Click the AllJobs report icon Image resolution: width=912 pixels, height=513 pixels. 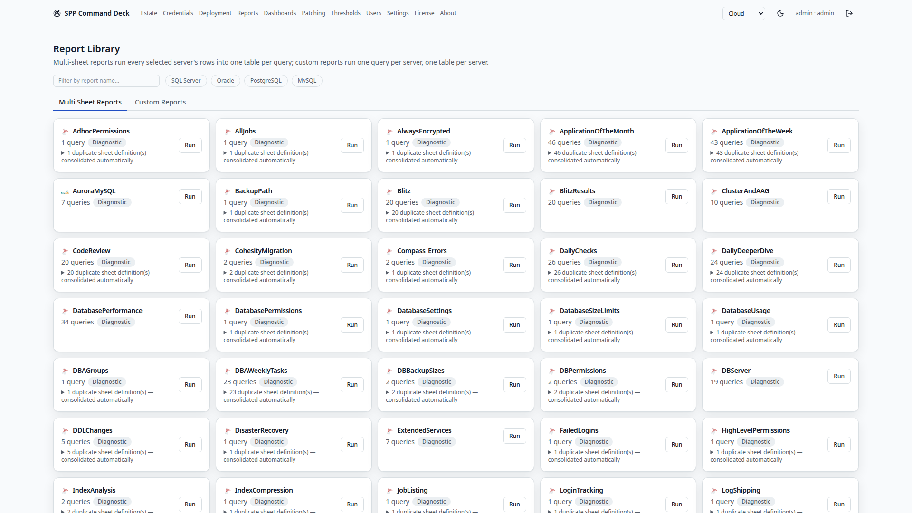click(228, 132)
